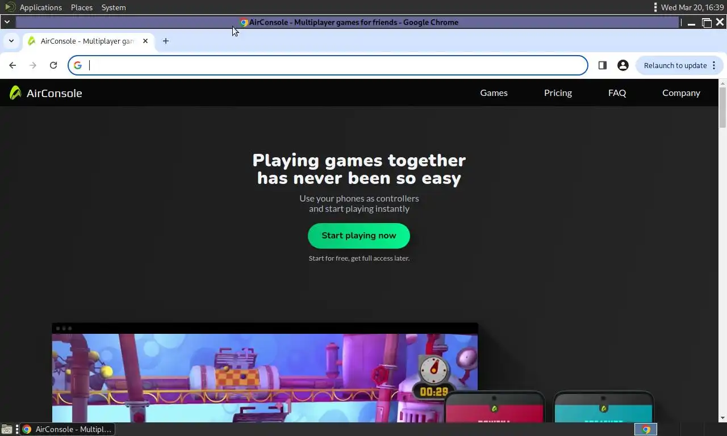The width and height of the screenshot is (727, 436).
Task: Click the teal phone controller image
Action: 603,407
